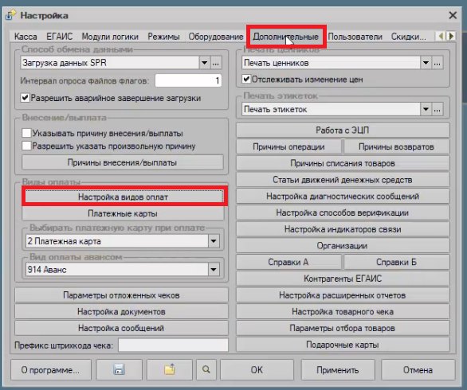
Task: Open Причины операции button
Action: (x=288, y=146)
